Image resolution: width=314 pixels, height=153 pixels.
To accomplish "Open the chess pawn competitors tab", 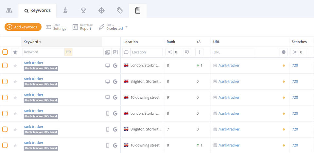I will 65,10.
